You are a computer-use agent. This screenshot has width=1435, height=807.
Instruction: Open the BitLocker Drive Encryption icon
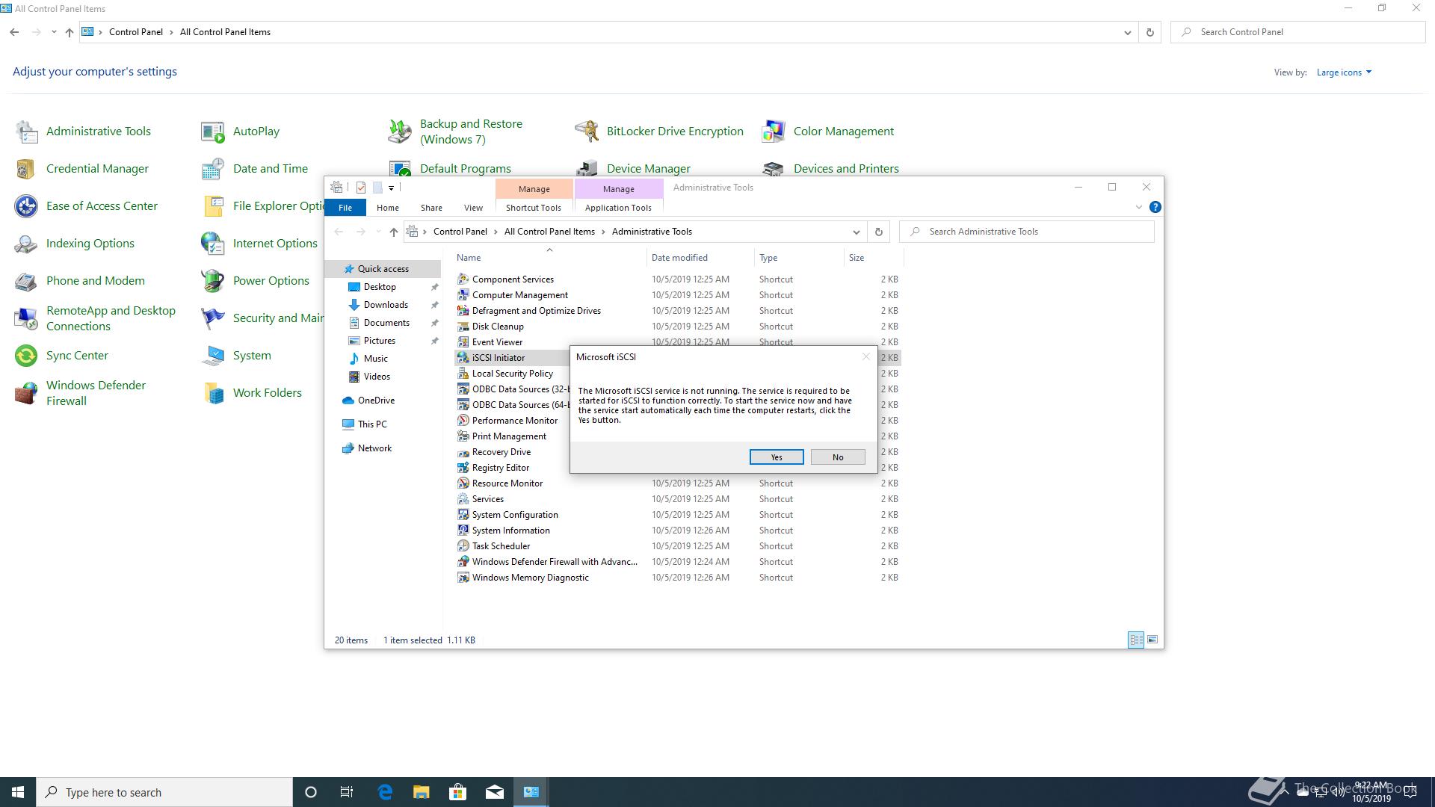pyautogui.click(x=587, y=132)
